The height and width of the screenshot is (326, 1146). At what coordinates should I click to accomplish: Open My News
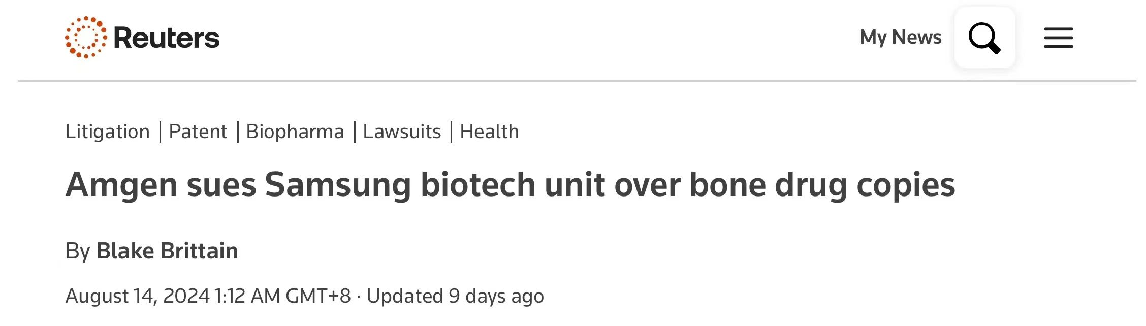pos(901,37)
